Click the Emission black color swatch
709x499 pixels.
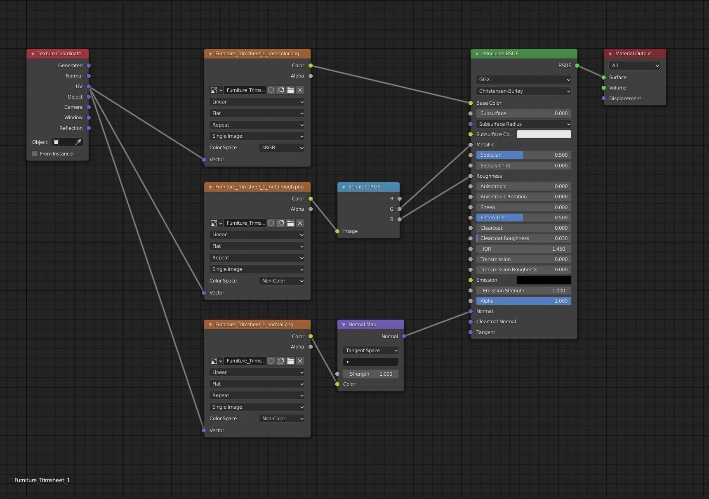point(544,280)
